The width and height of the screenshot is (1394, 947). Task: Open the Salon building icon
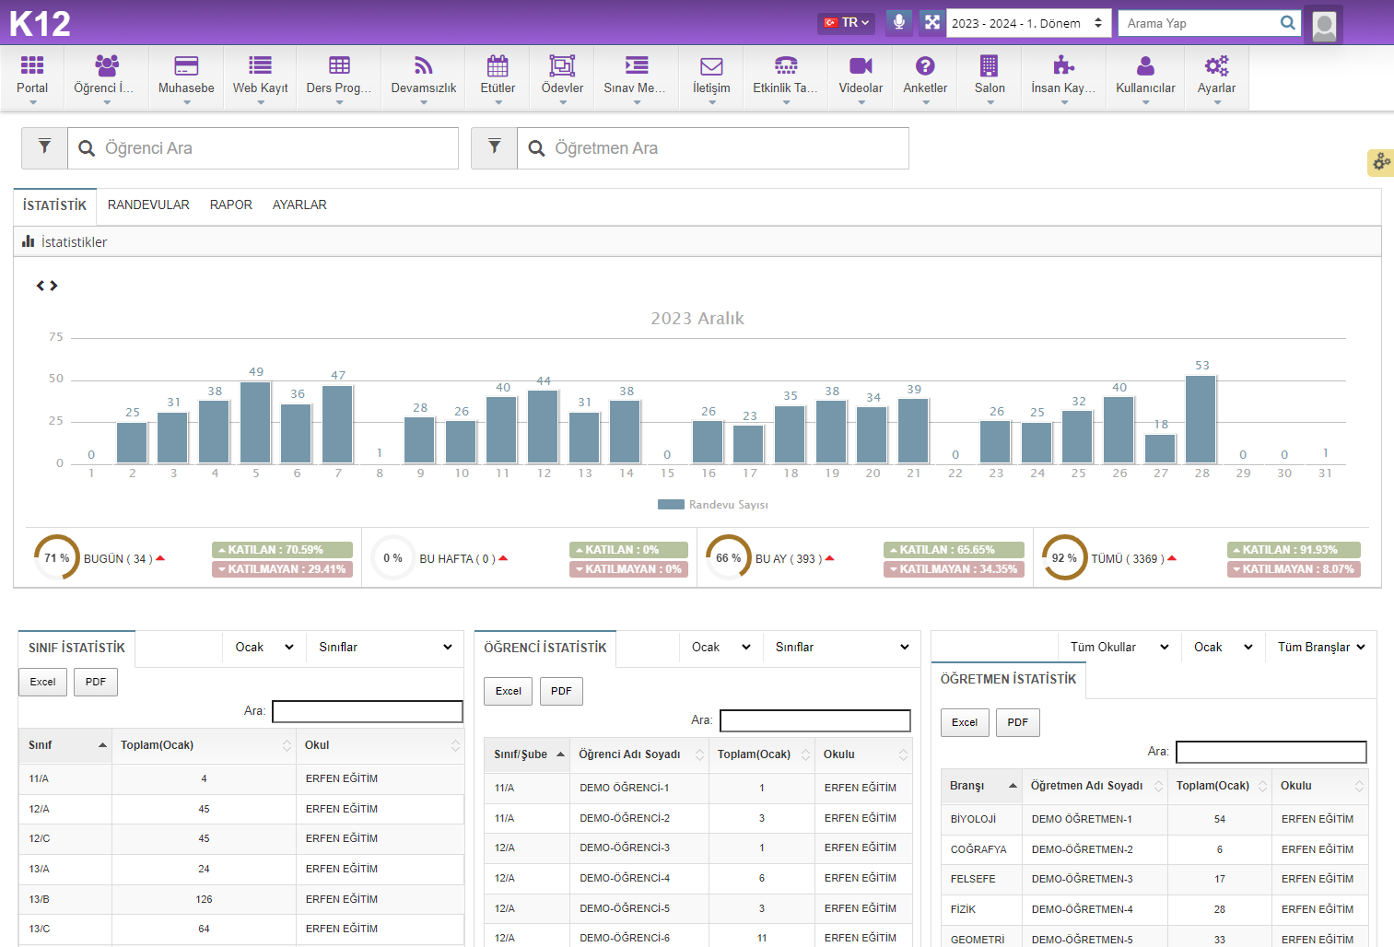989,65
